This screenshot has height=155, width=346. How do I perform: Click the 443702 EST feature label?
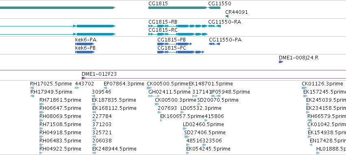coord(85,84)
